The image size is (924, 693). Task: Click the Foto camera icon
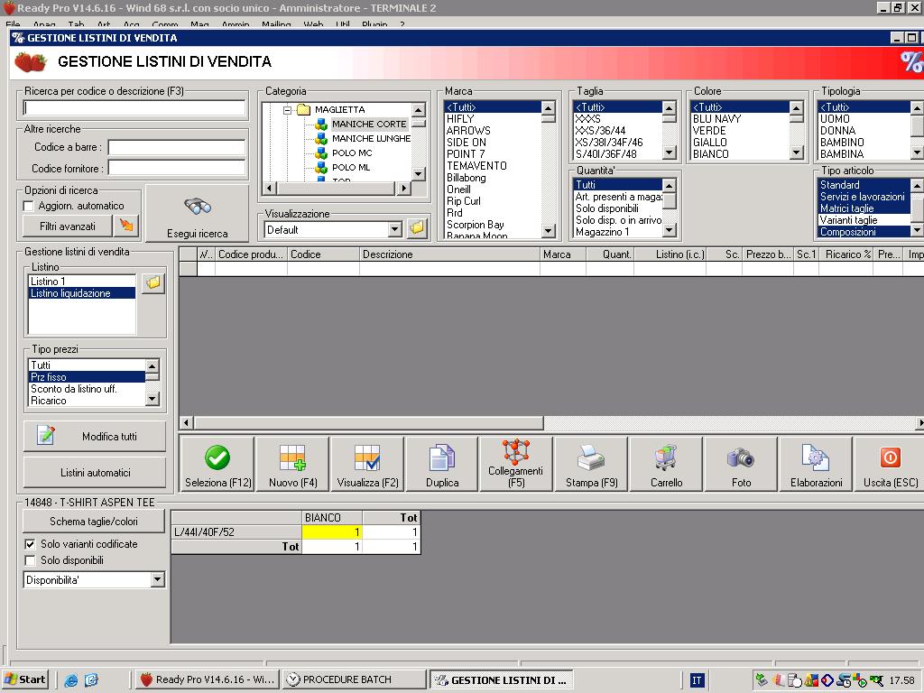741,457
